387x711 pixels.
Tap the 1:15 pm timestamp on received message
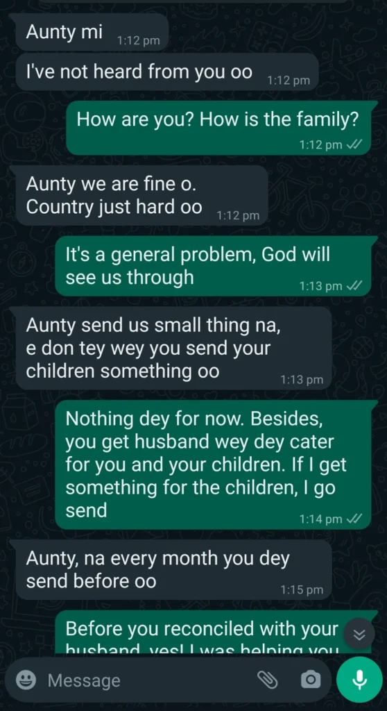(x=302, y=589)
